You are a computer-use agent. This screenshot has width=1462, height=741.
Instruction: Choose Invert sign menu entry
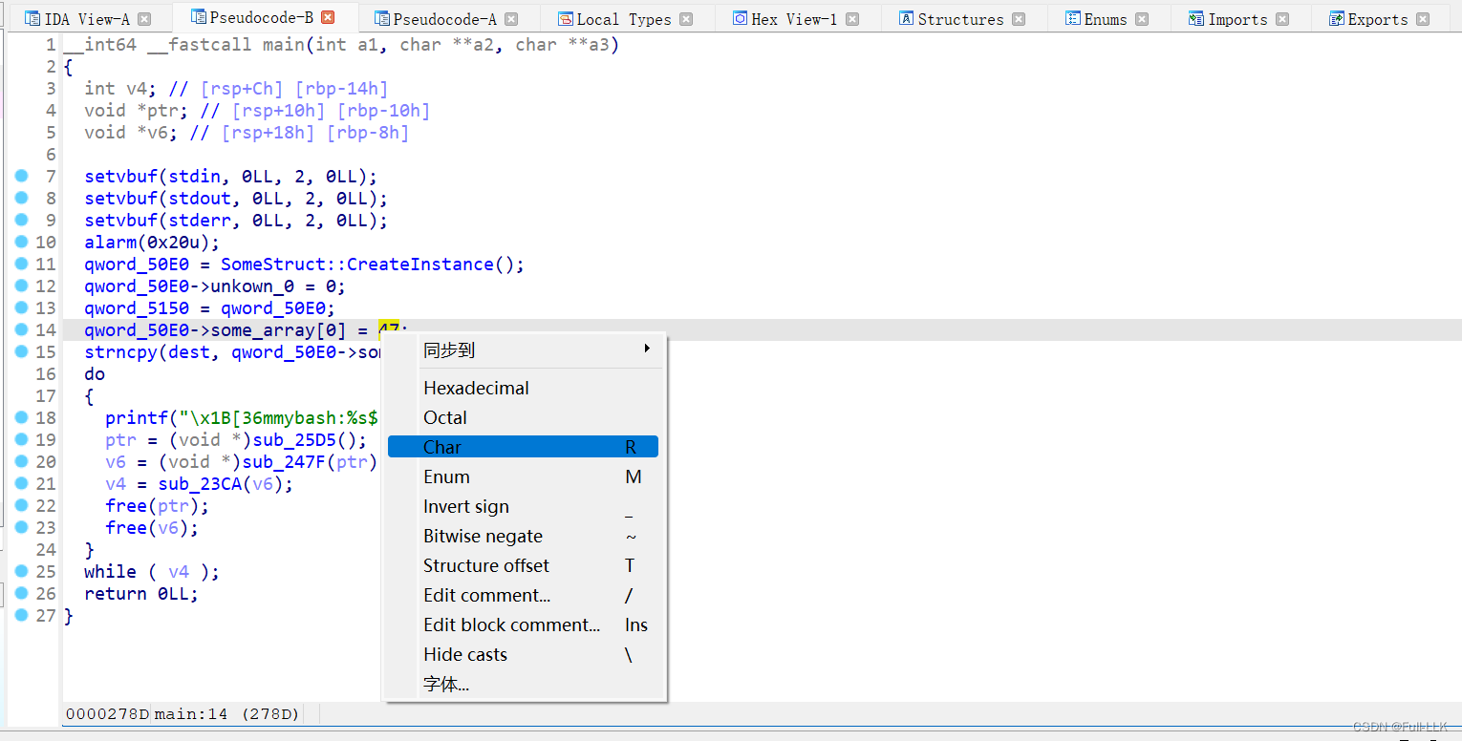[523, 506]
